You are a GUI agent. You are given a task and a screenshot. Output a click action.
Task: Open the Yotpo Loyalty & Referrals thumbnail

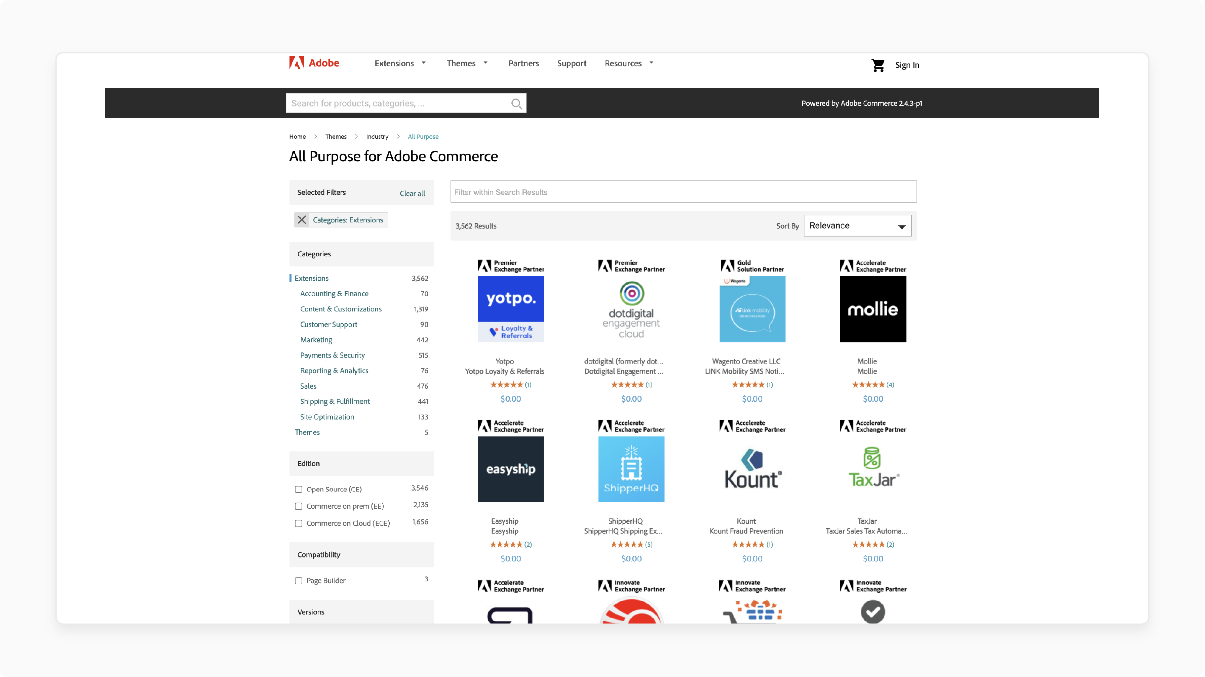(x=510, y=309)
